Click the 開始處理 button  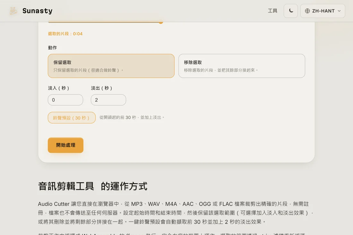(65, 145)
